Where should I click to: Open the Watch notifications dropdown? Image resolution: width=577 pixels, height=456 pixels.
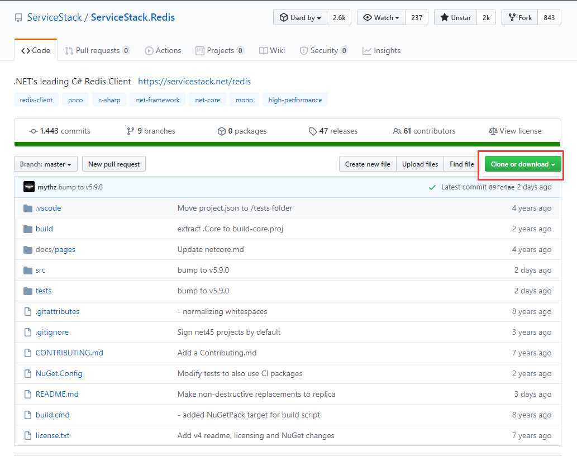click(381, 18)
